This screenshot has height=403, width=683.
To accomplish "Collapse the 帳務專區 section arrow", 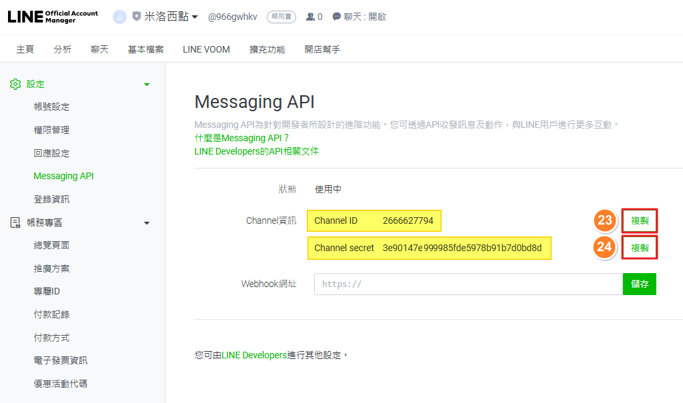I will pos(147,223).
